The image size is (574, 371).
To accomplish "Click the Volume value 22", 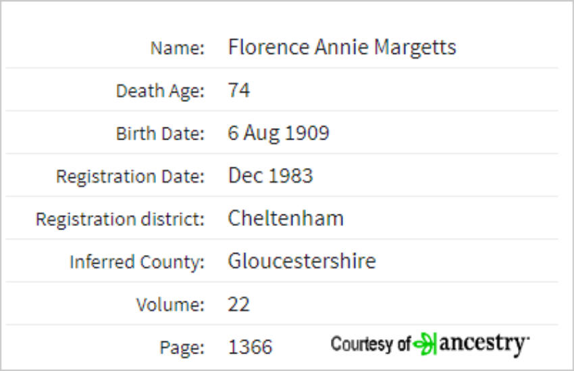I will coord(238,304).
